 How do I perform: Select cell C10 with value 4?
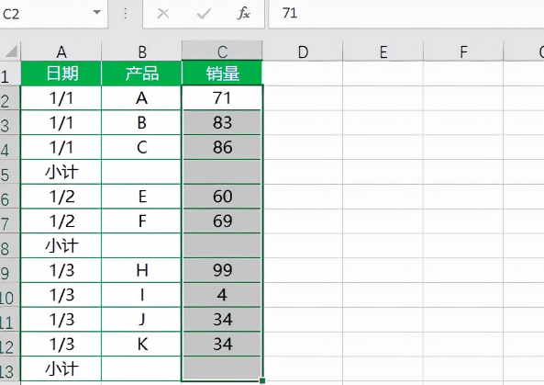tap(222, 295)
